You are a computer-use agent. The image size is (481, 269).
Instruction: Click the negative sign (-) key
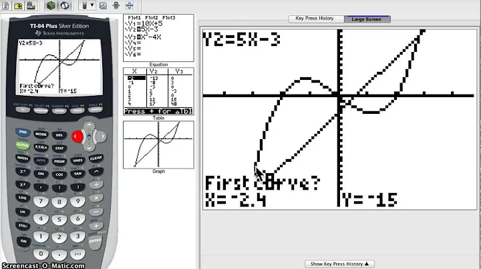77,254
